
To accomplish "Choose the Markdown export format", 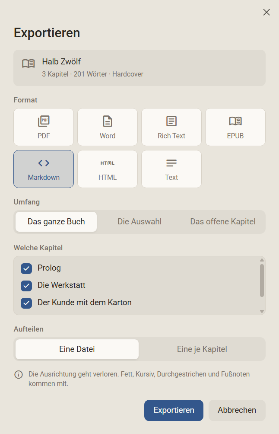I will point(44,169).
